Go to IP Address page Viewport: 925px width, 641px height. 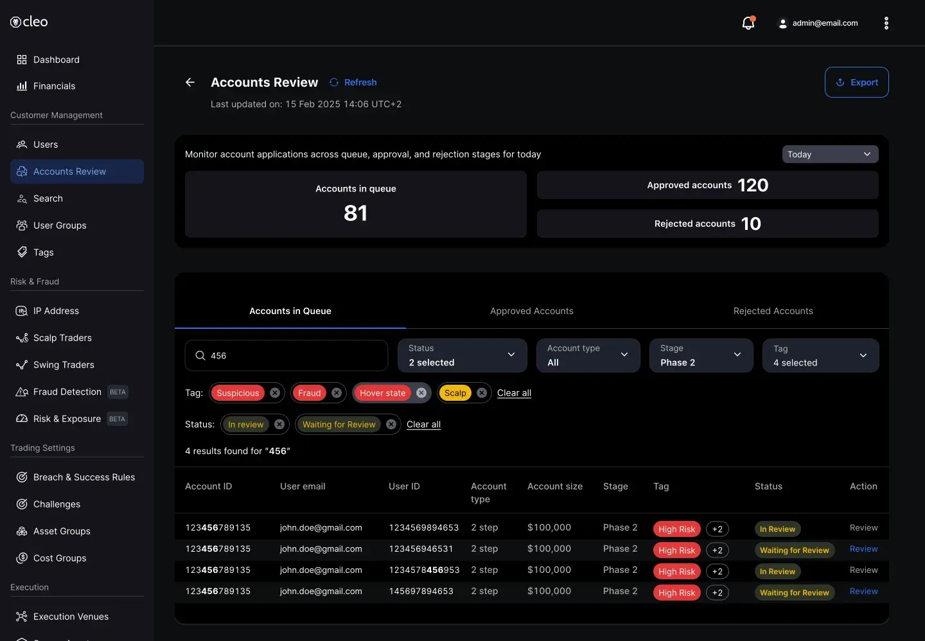click(x=77, y=311)
